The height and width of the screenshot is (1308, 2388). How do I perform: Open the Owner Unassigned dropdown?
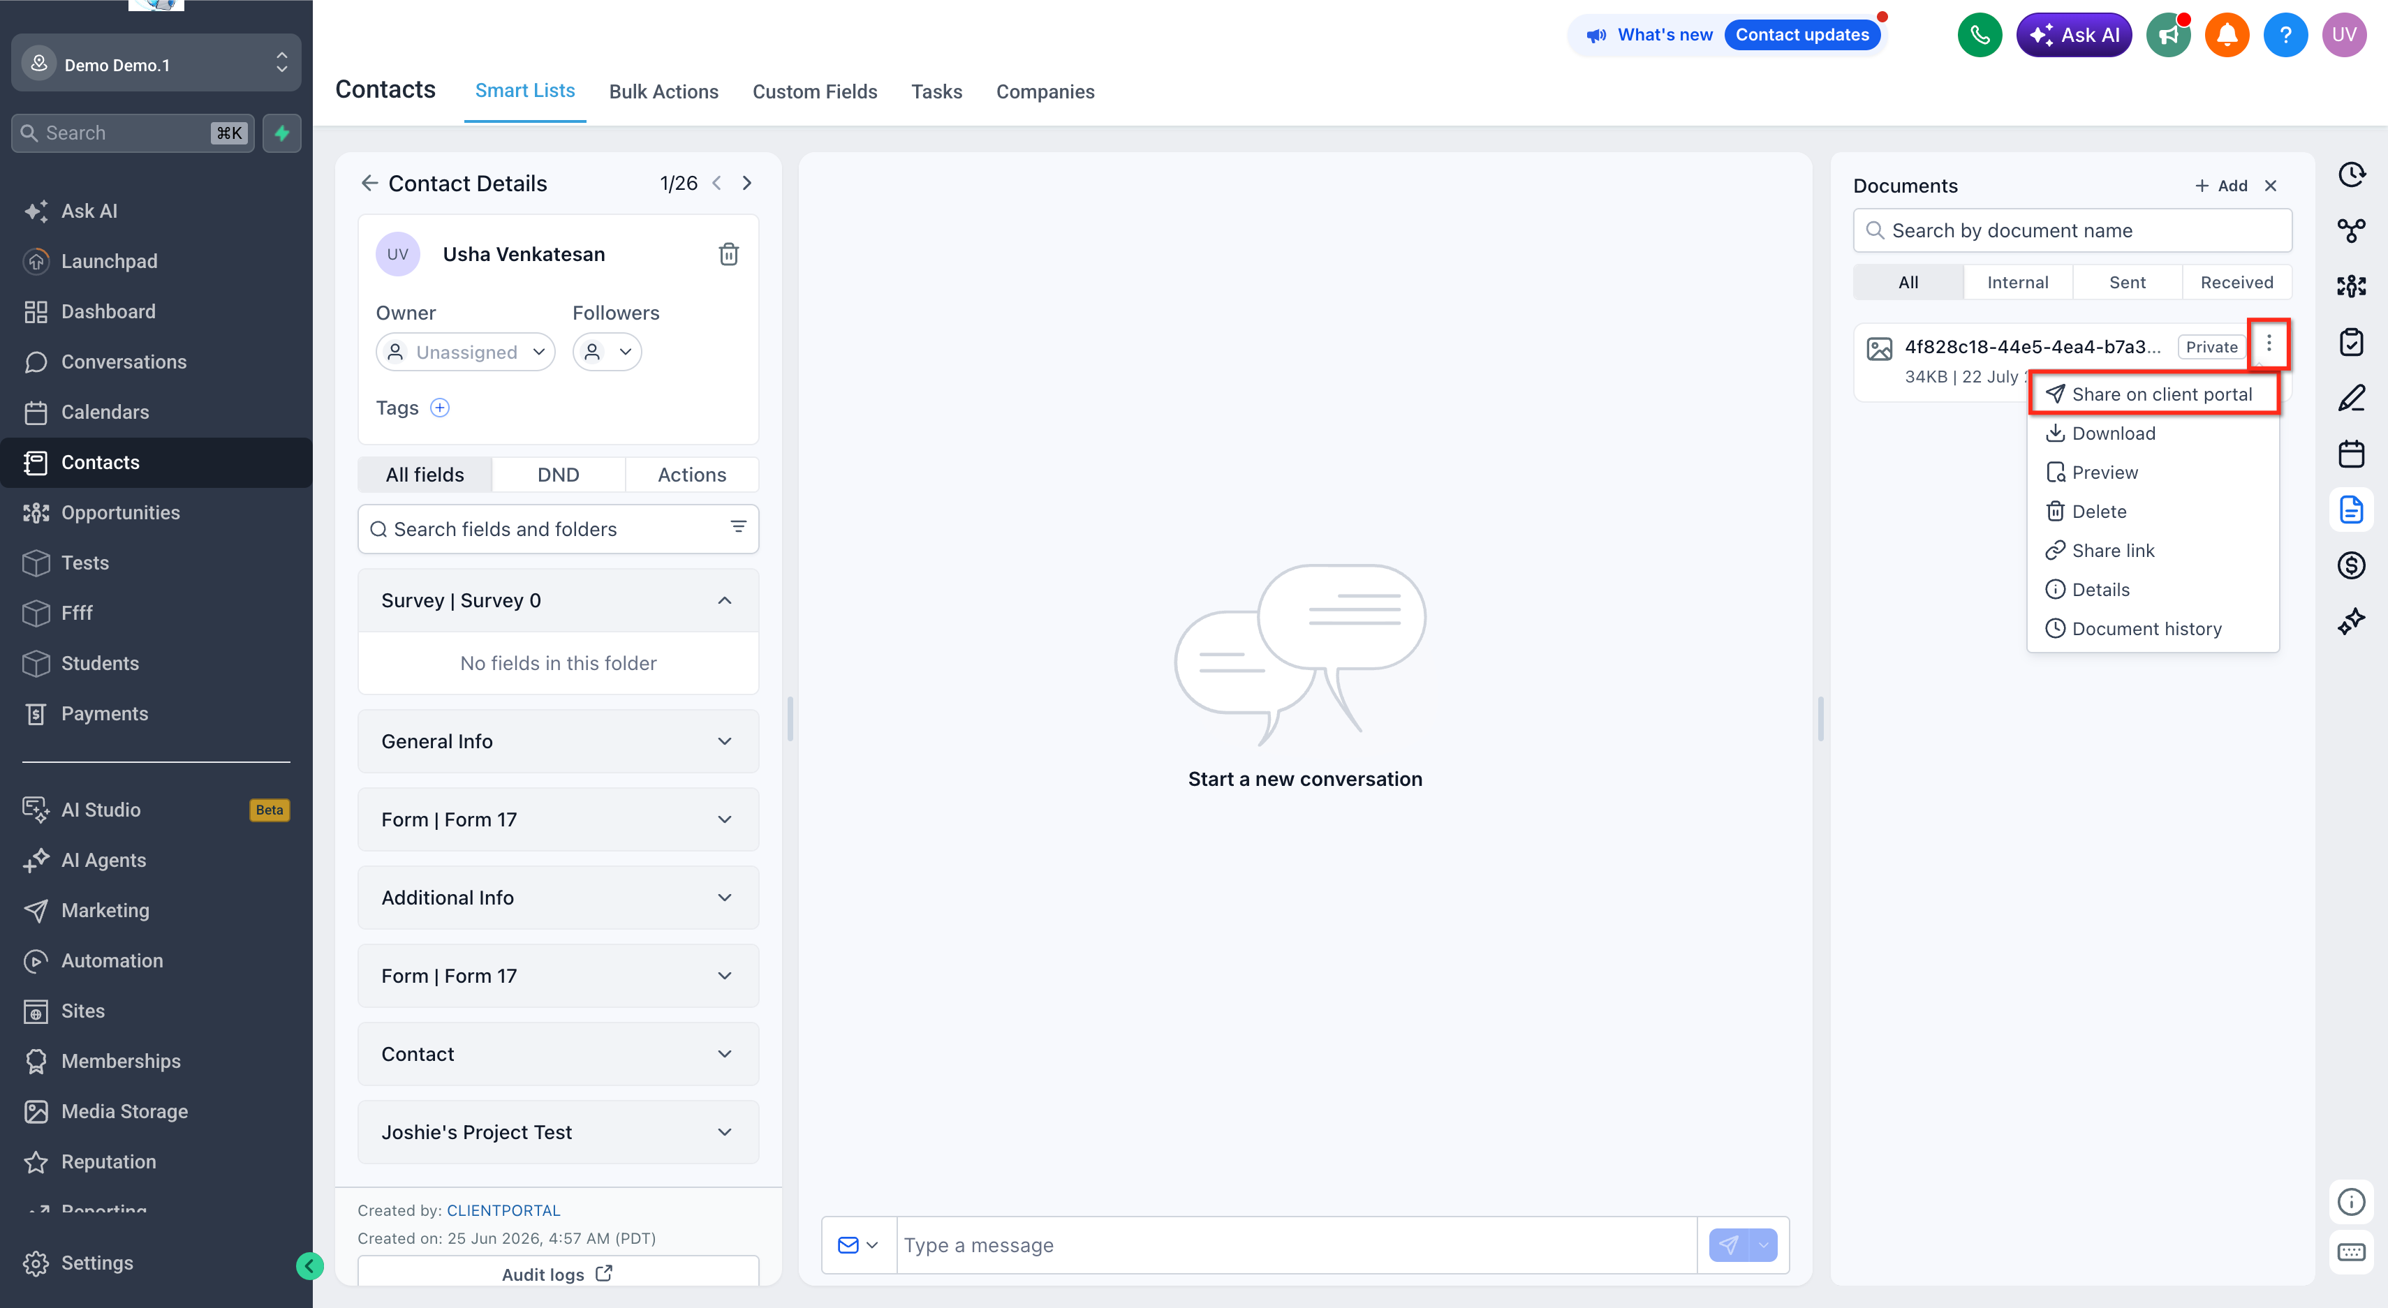click(x=465, y=352)
